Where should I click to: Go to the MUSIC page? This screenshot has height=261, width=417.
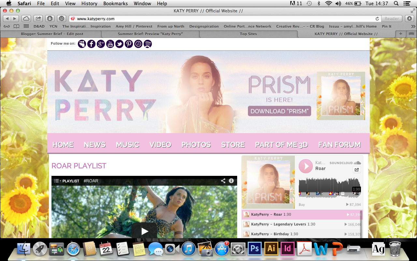pos(128,145)
